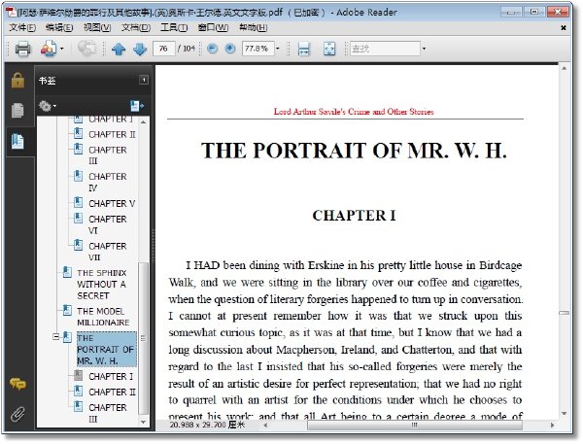The width and height of the screenshot is (583, 444).
Task: Click the expand current bookmark icon
Action: tap(137, 106)
